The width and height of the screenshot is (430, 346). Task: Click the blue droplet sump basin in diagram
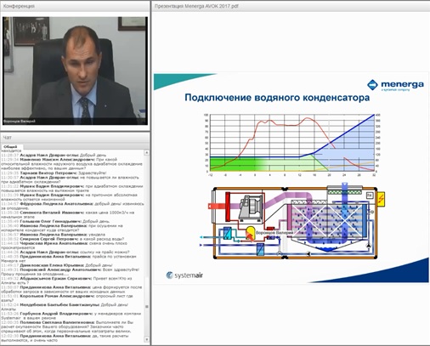pyautogui.click(x=326, y=249)
